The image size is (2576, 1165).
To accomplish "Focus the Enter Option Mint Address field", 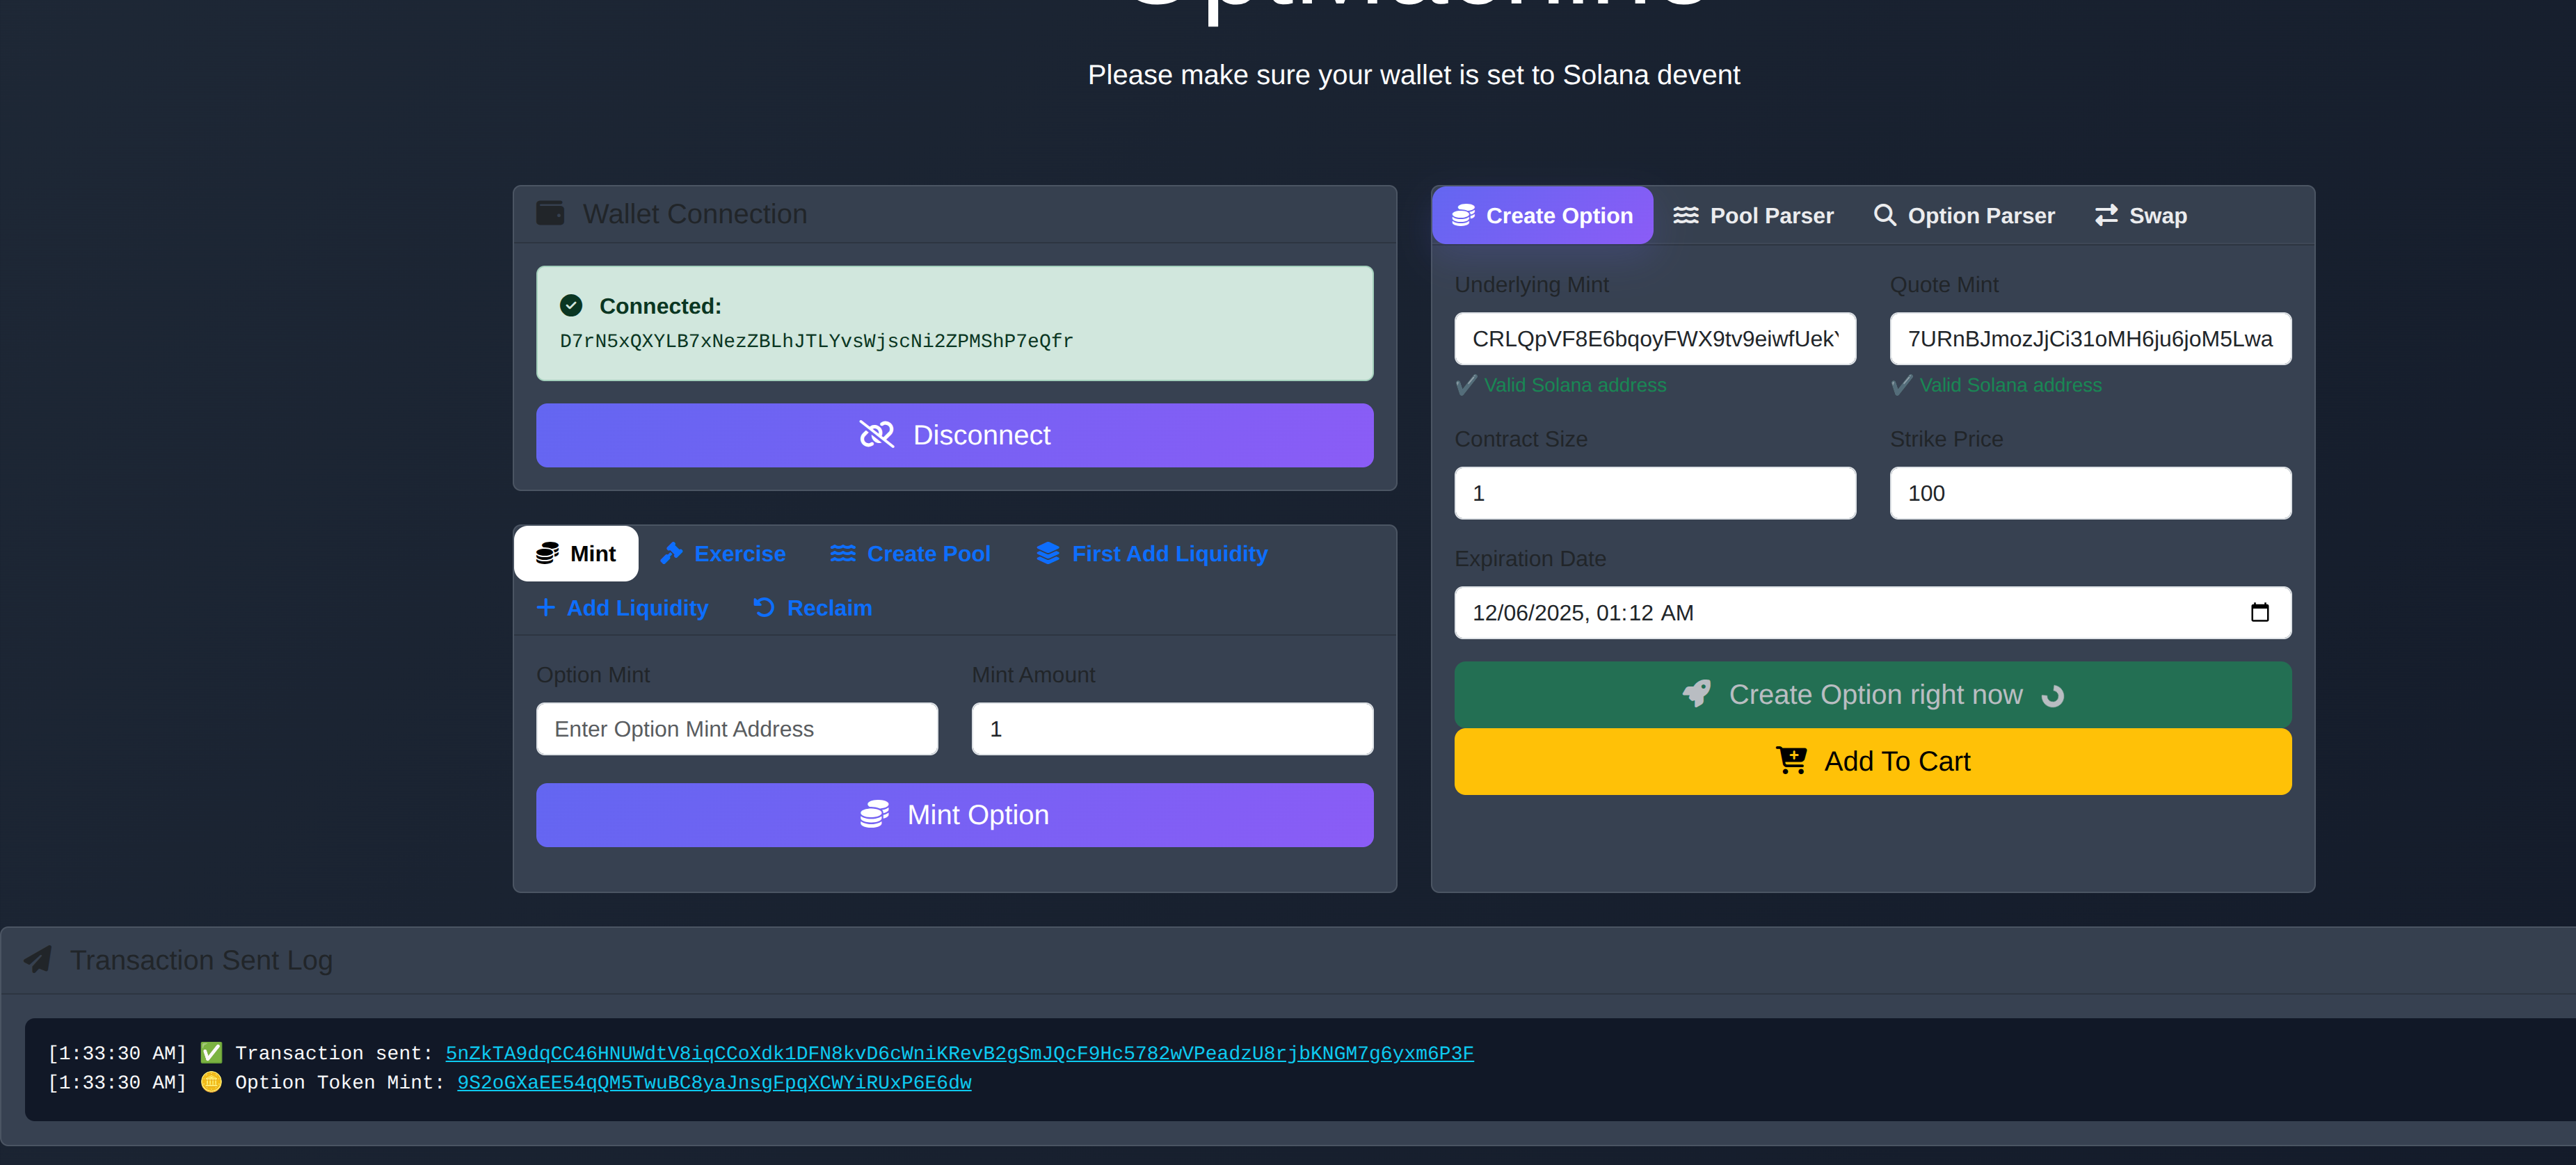I will [736, 728].
